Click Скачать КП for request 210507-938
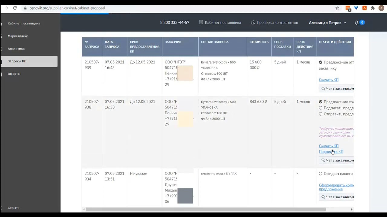 point(329,146)
